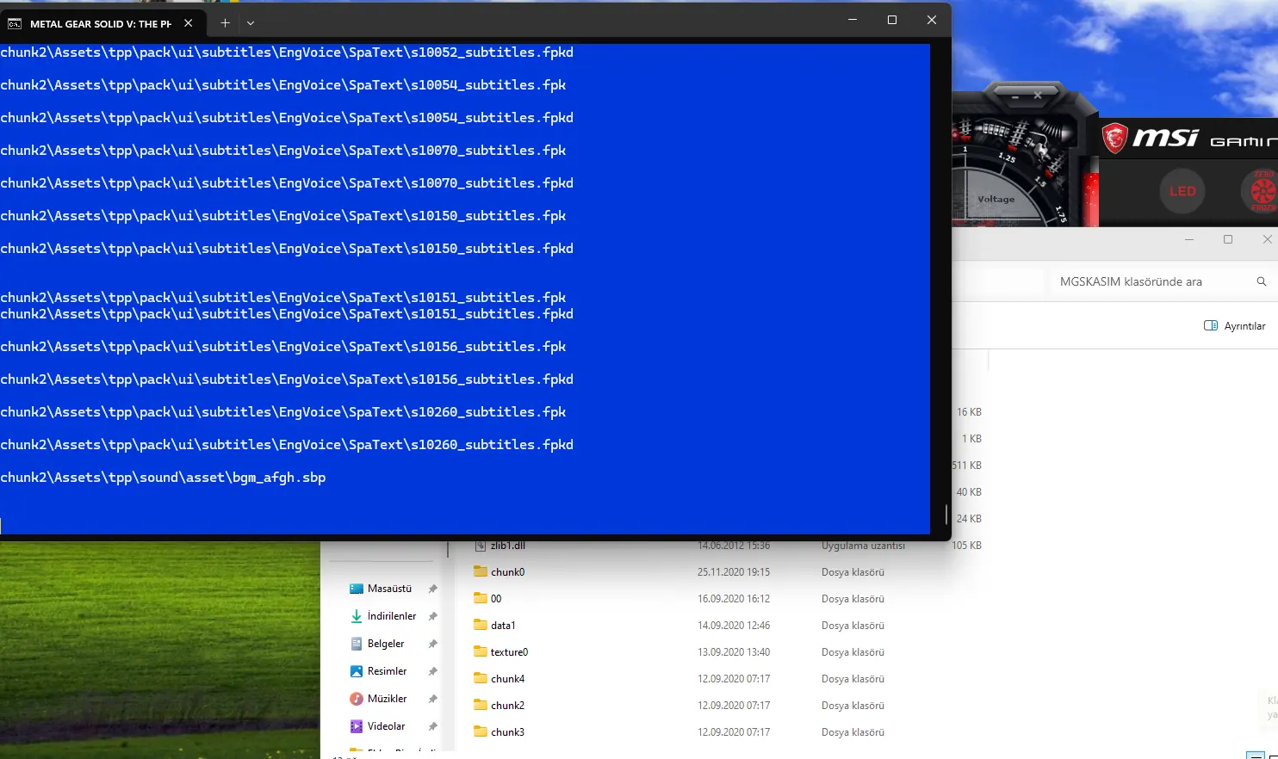This screenshot has height=759, width=1278.
Task: Click the 13.09.2020 13:40 date of texture0
Action: coord(734,652)
